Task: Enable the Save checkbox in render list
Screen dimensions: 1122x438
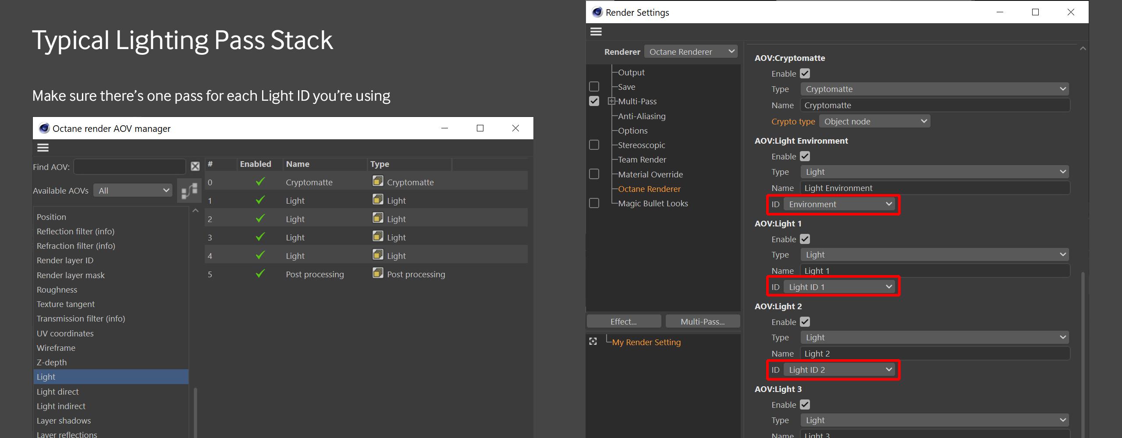Action: point(594,87)
